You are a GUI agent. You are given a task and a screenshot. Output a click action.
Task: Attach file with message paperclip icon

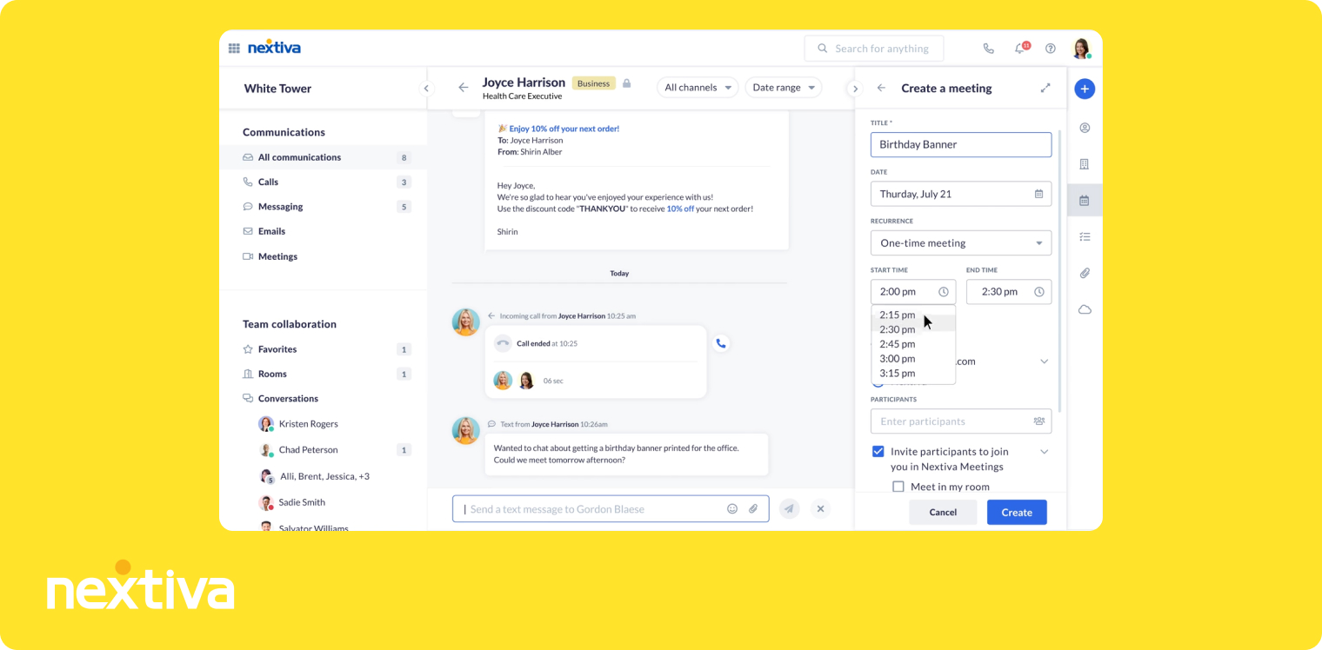[753, 509]
